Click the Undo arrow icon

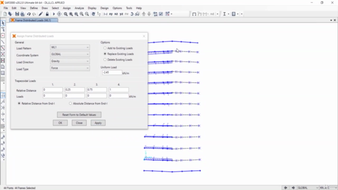click(x=29, y=14)
